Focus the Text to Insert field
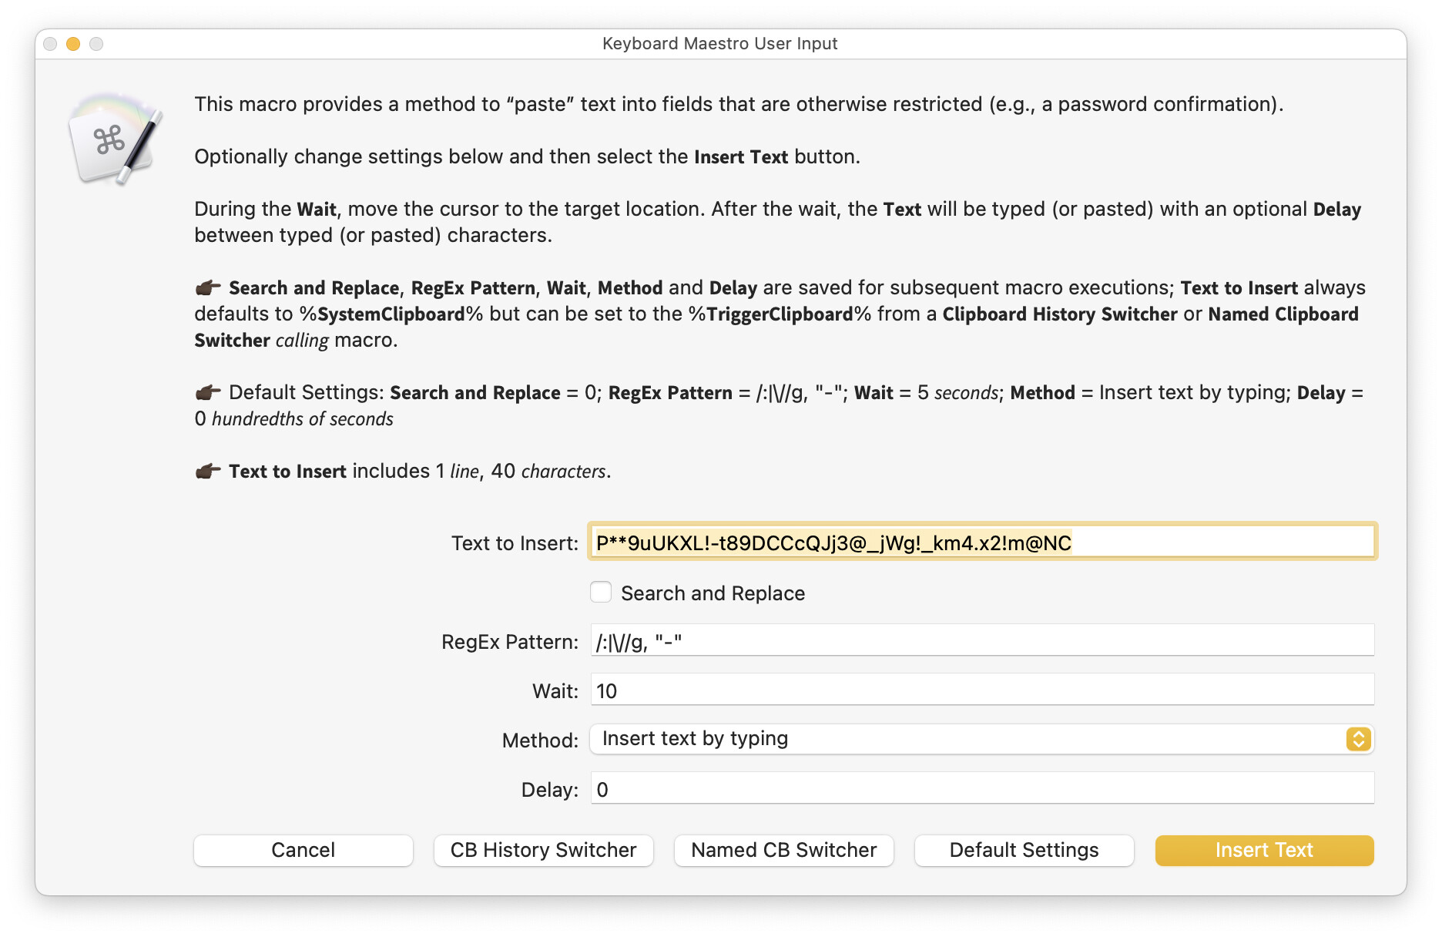Viewport: 1442px width, 937px height. tap(982, 542)
